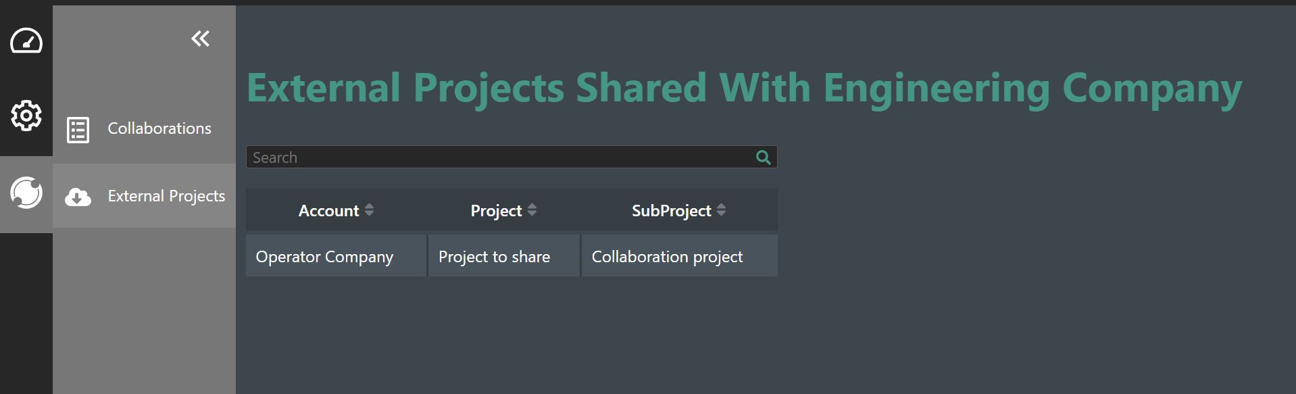Click the External Projects page heading

(x=743, y=88)
